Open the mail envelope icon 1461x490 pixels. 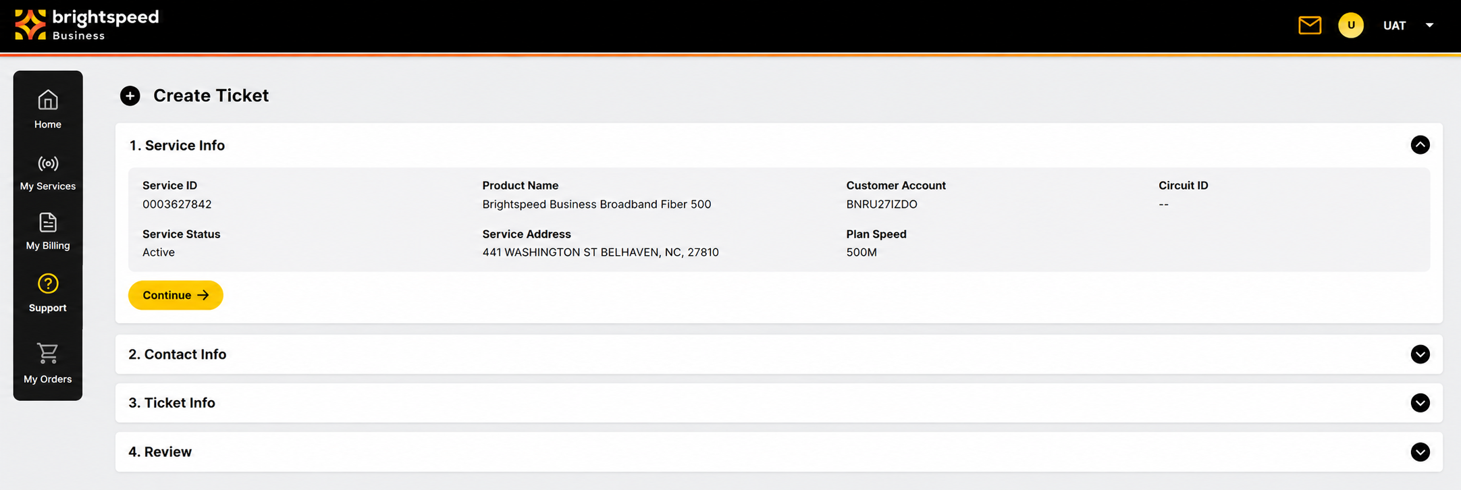coord(1310,26)
